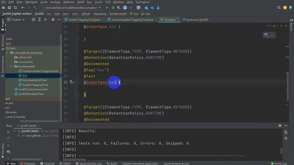
Task: Fold the Uat interface at line 35
Action: pos(78,82)
